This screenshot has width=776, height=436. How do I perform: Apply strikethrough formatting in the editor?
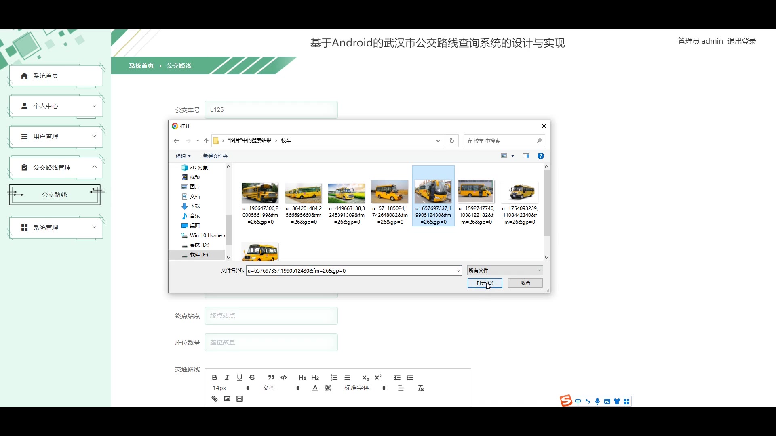click(252, 377)
